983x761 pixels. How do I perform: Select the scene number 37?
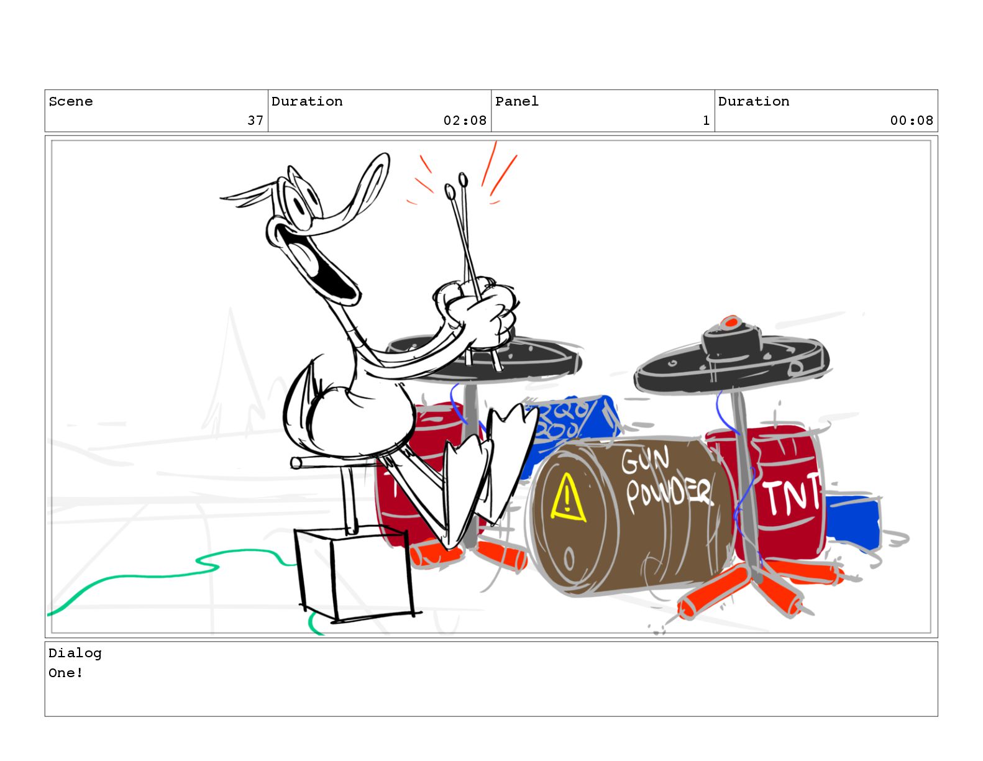(255, 121)
